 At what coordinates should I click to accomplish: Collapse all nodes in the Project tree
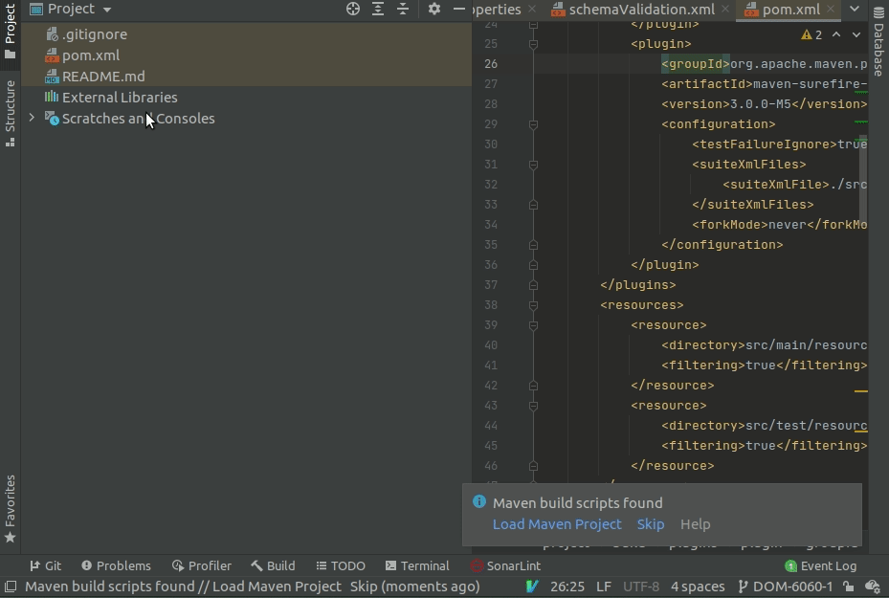pyautogui.click(x=403, y=9)
